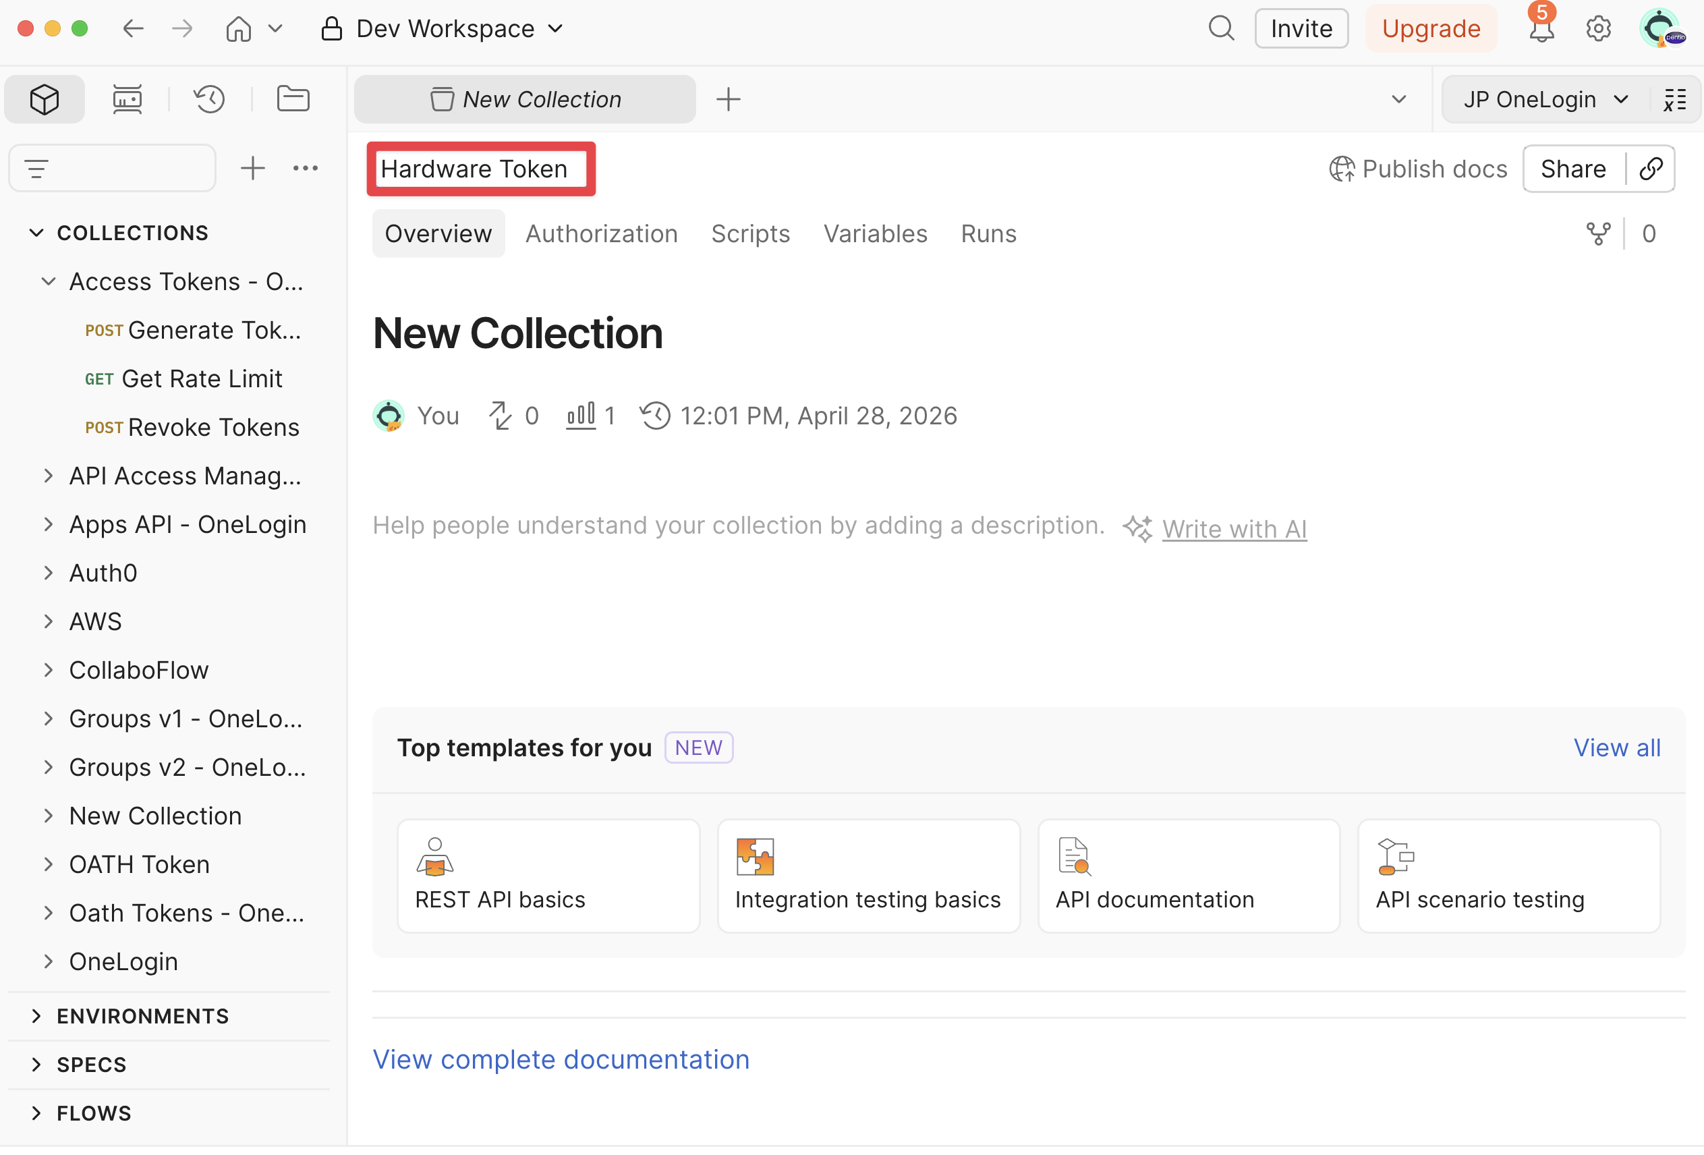The image size is (1704, 1155).
Task: Click the sidebar plus to create new
Action: pyautogui.click(x=253, y=169)
